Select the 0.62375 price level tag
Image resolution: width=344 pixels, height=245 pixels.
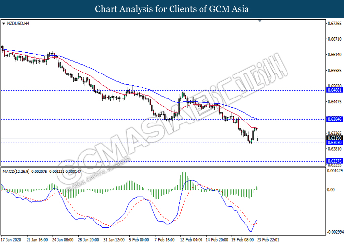pyautogui.click(x=334, y=161)
